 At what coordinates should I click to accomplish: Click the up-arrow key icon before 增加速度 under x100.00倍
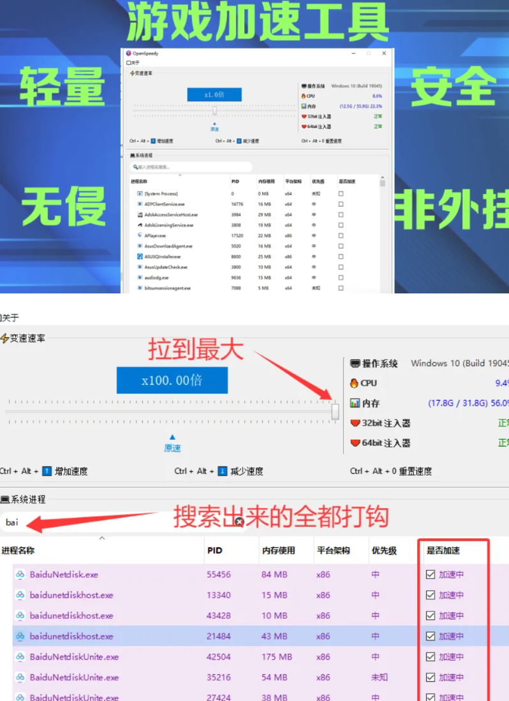[x=47, y=471]
